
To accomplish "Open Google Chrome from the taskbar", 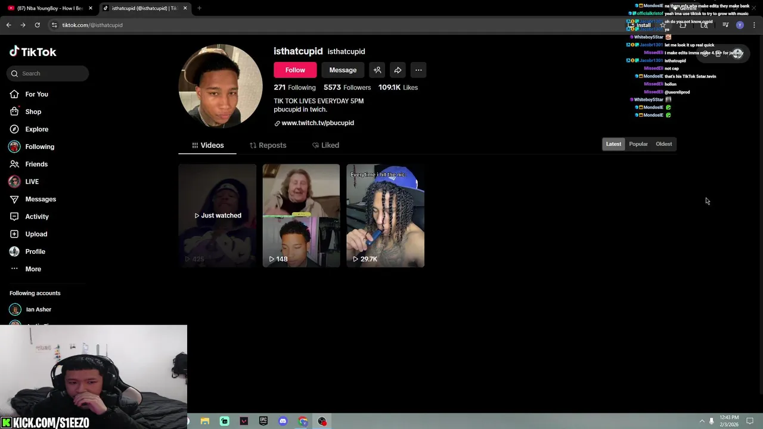I will click(303, 421).
